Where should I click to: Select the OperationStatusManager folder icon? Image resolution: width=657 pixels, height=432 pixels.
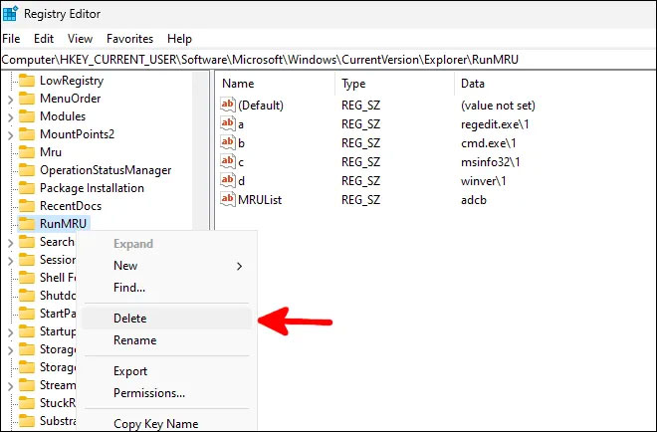(x=26, y=170)
